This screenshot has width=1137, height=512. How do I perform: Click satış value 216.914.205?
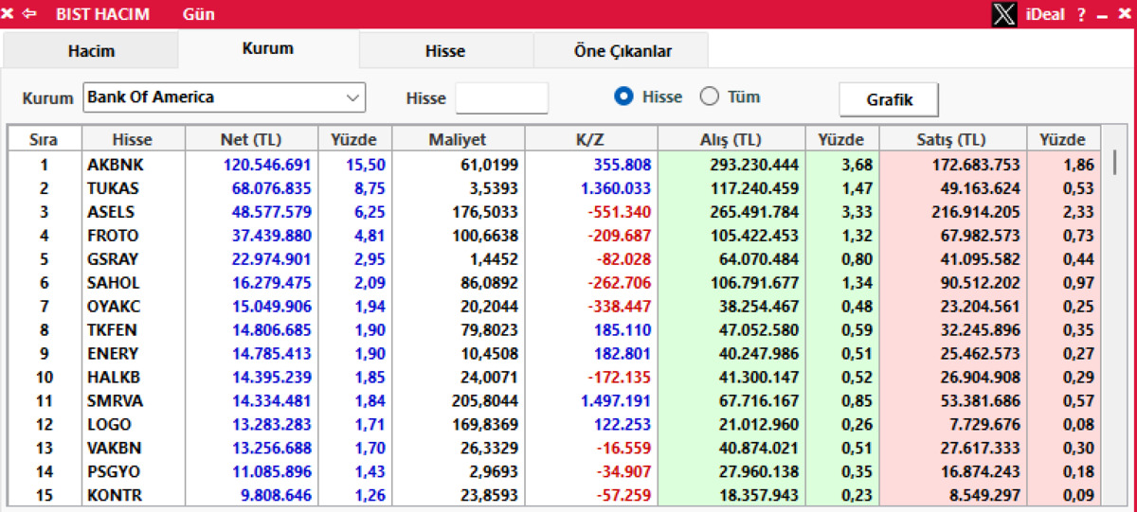pyautogui.click(x=975, y=212)
